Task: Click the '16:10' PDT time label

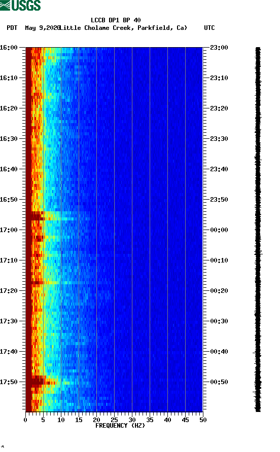Action: 9,78
